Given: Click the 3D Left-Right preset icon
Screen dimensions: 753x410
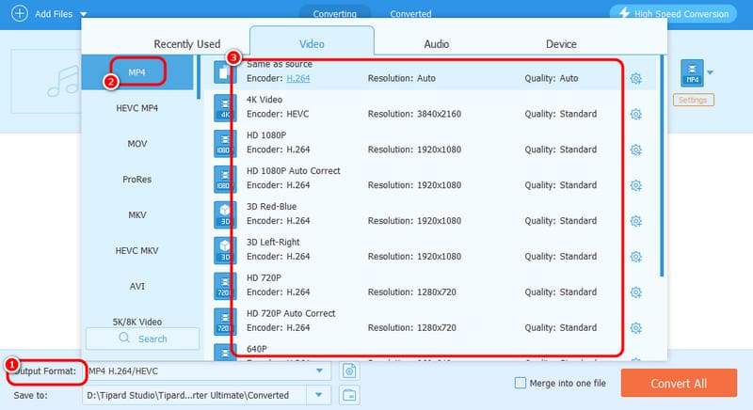Looking at the screenshot, I should tap(225, 250).
